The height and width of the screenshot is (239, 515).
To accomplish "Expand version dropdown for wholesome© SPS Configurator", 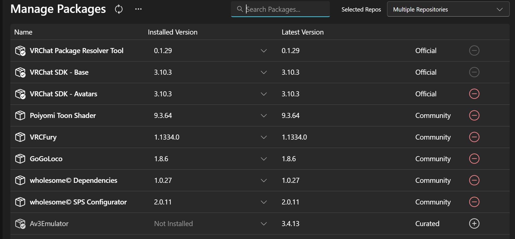I will pyautogui.click(x=264, y=202).
